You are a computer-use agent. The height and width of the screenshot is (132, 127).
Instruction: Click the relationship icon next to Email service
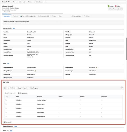coord(31,56)
